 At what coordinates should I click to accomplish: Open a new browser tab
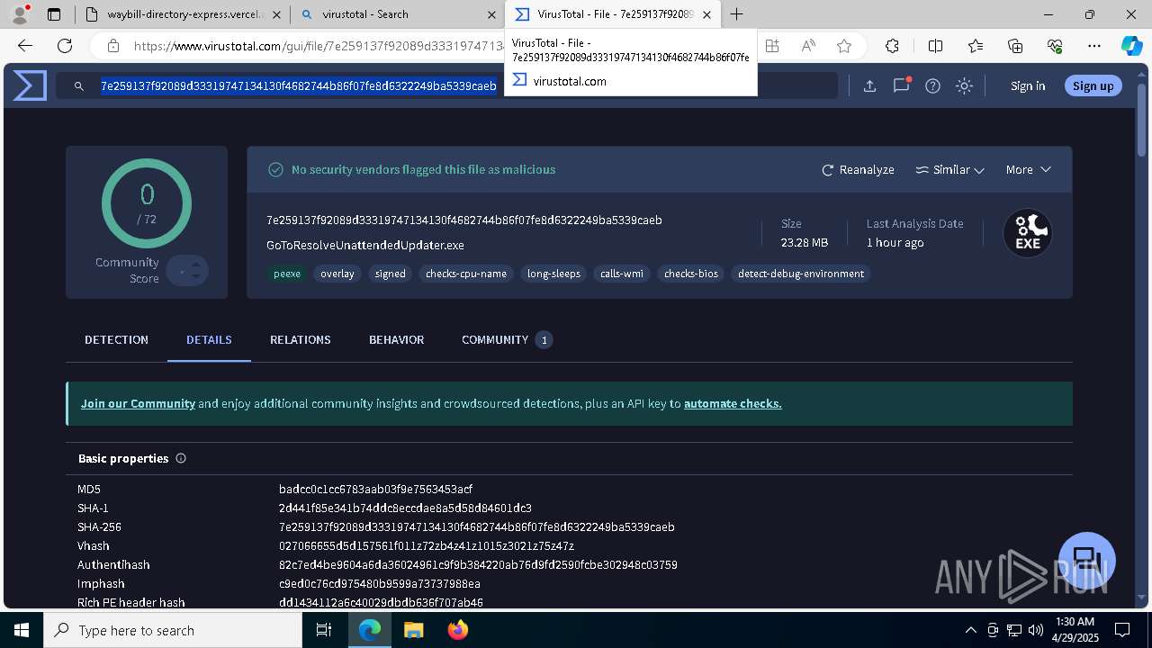(x=737, y=13)
